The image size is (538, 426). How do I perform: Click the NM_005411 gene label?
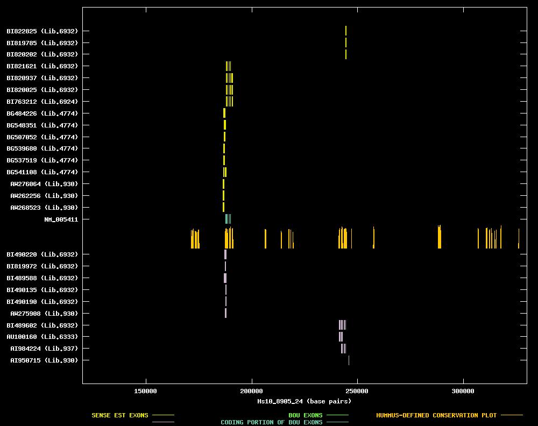point(61,219)
